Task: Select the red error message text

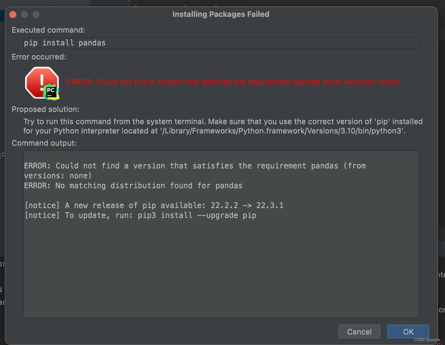Action: [x=233, y=82]
